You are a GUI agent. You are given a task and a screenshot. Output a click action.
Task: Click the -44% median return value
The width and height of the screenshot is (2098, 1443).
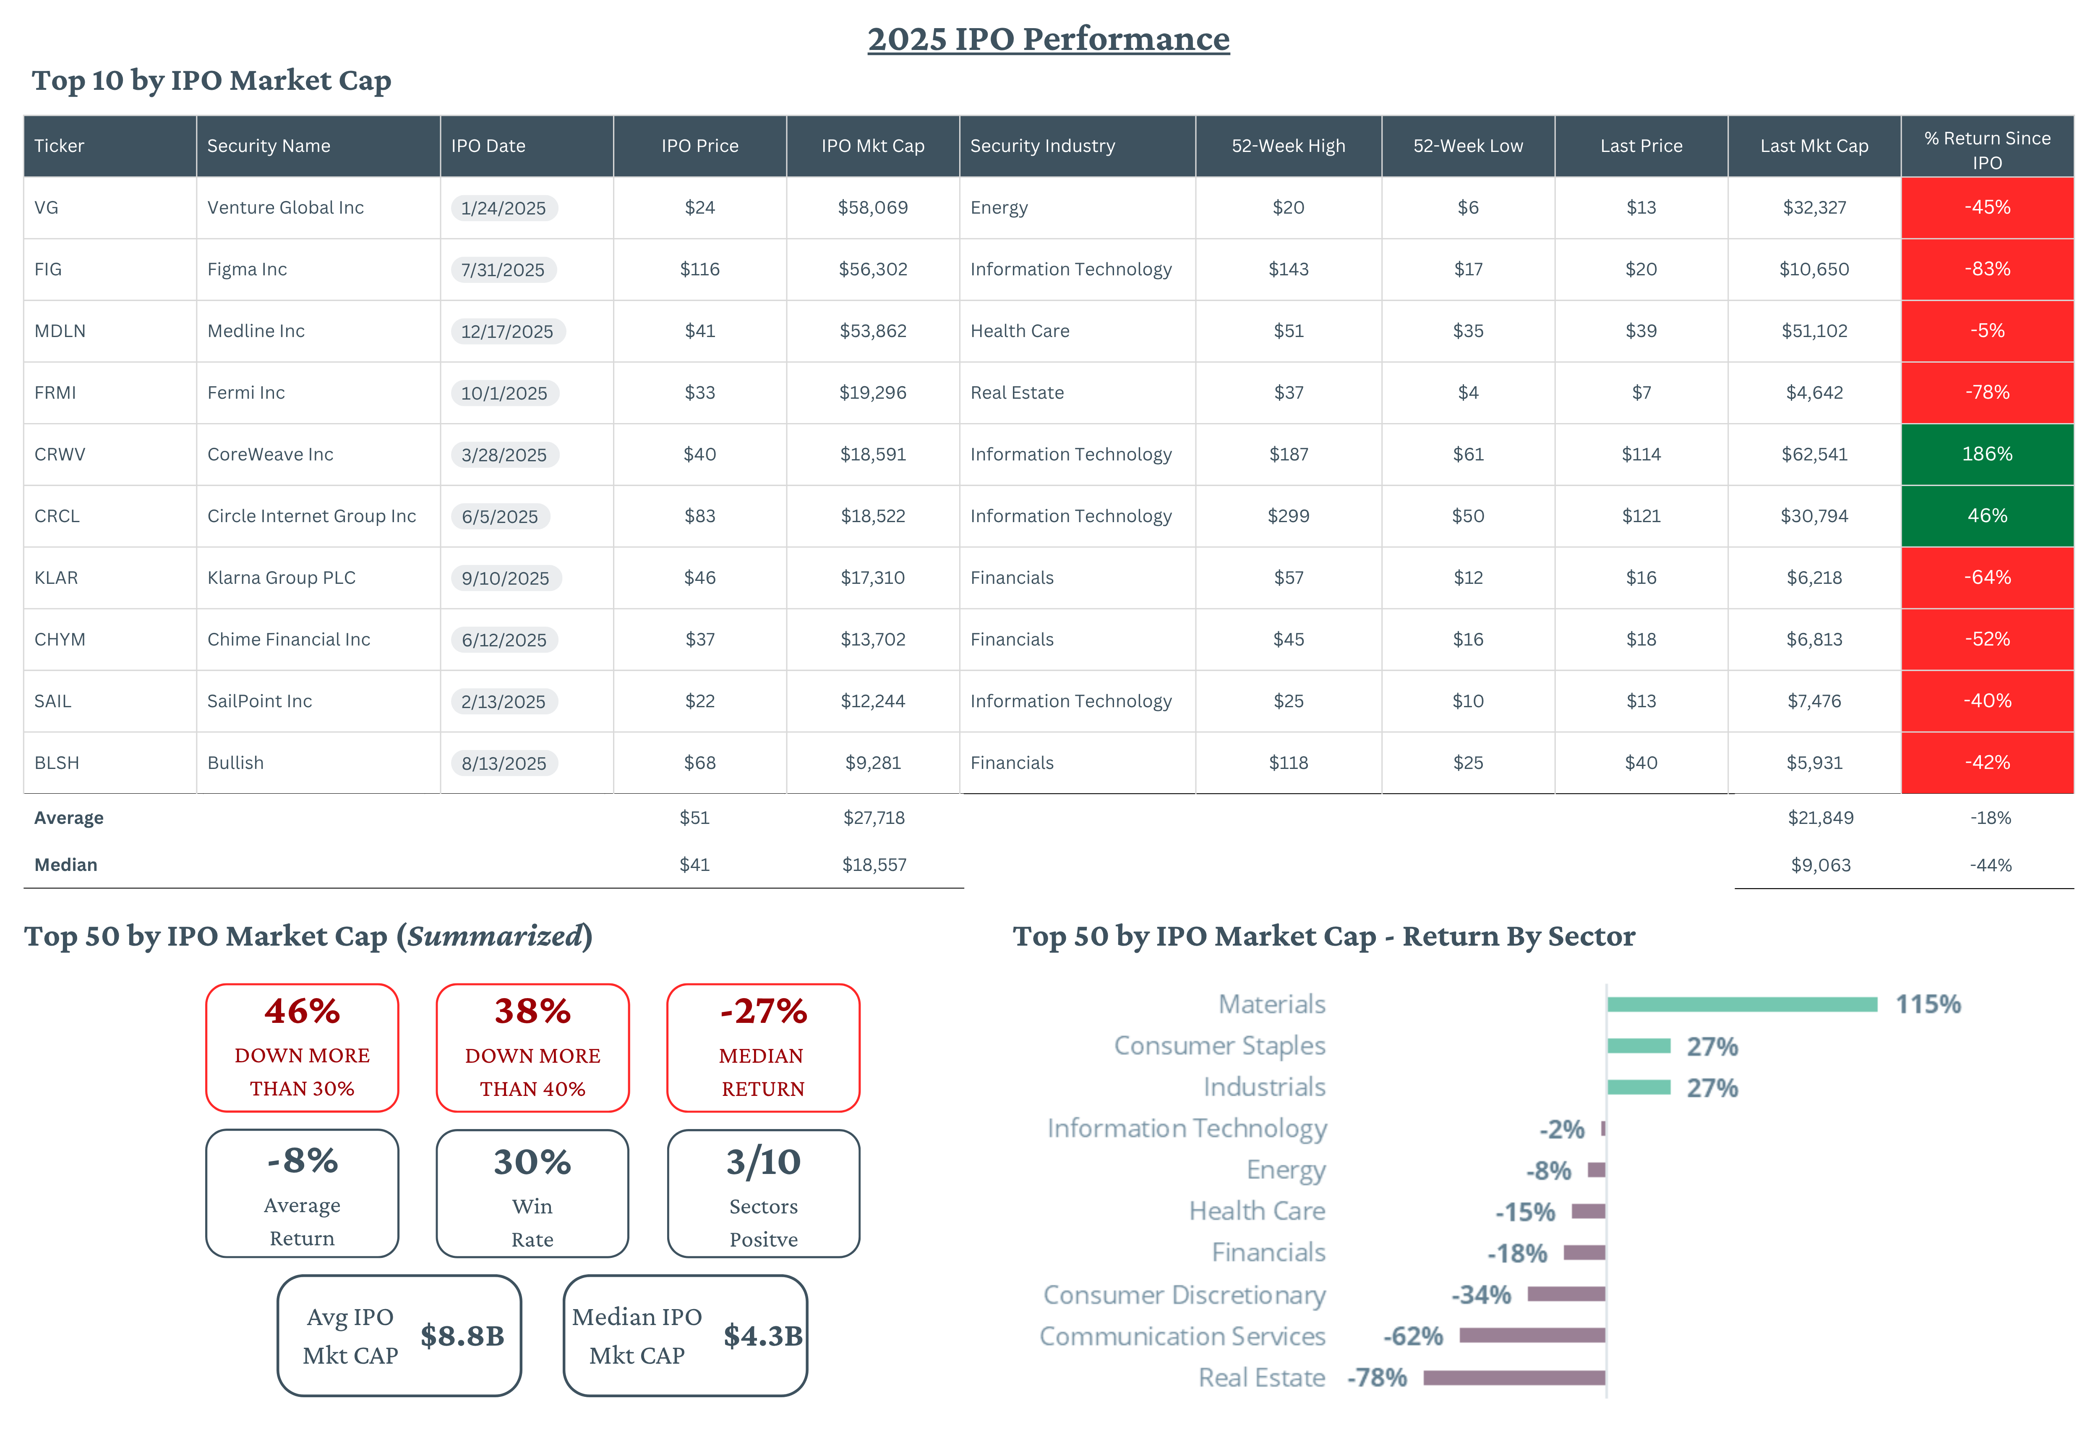[1991, 865]
